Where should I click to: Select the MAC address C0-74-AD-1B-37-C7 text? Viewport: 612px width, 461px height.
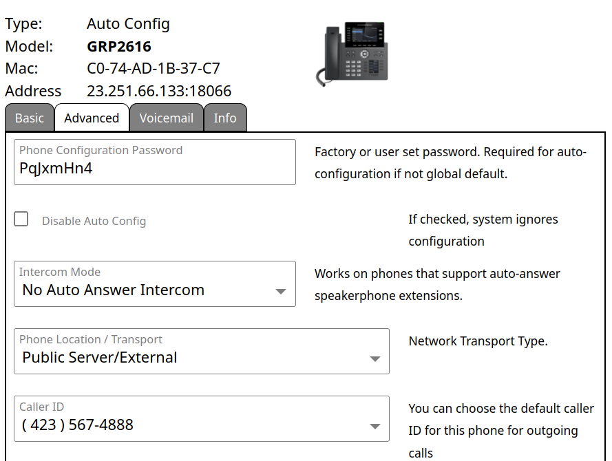[154, 69]
